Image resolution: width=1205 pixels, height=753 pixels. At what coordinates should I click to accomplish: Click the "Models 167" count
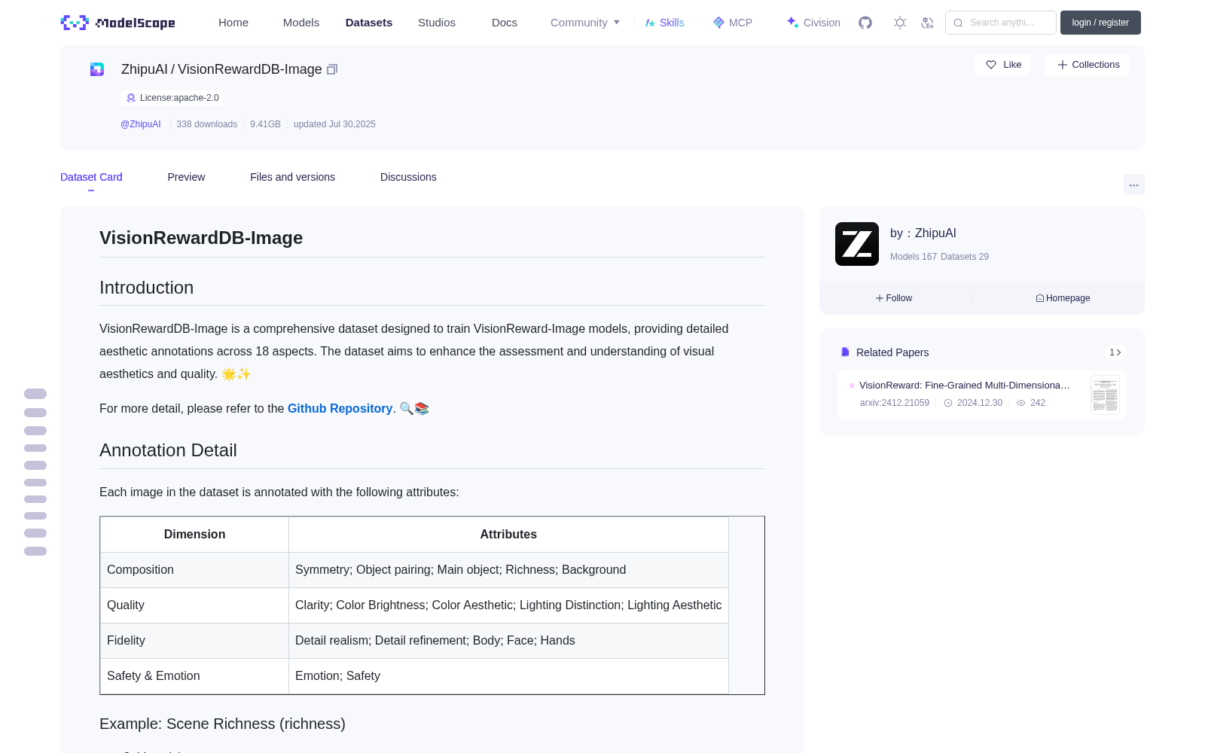click(x=914, y=257)
